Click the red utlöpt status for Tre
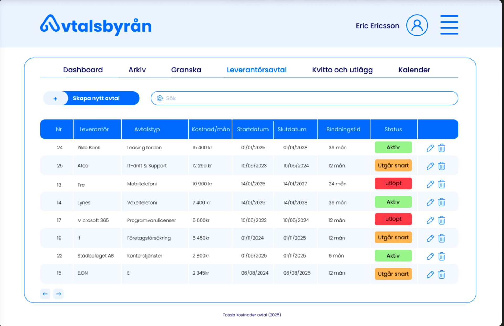504x326 pixels. pos(393,183)
